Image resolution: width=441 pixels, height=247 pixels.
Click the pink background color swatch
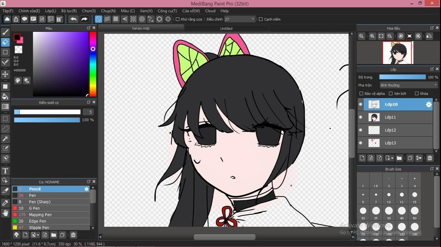21,40
